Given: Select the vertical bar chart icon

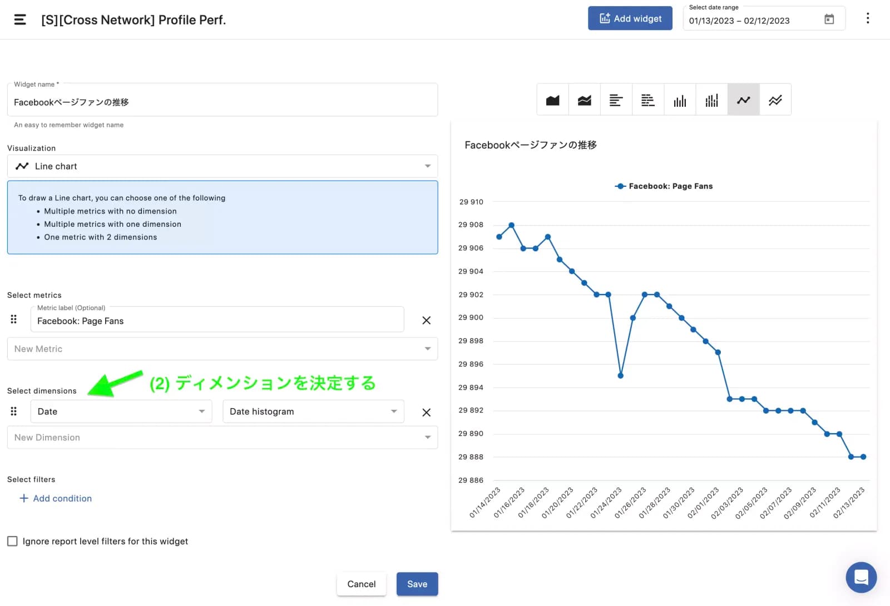Looking at the screenshot, I should pos(680,100).
